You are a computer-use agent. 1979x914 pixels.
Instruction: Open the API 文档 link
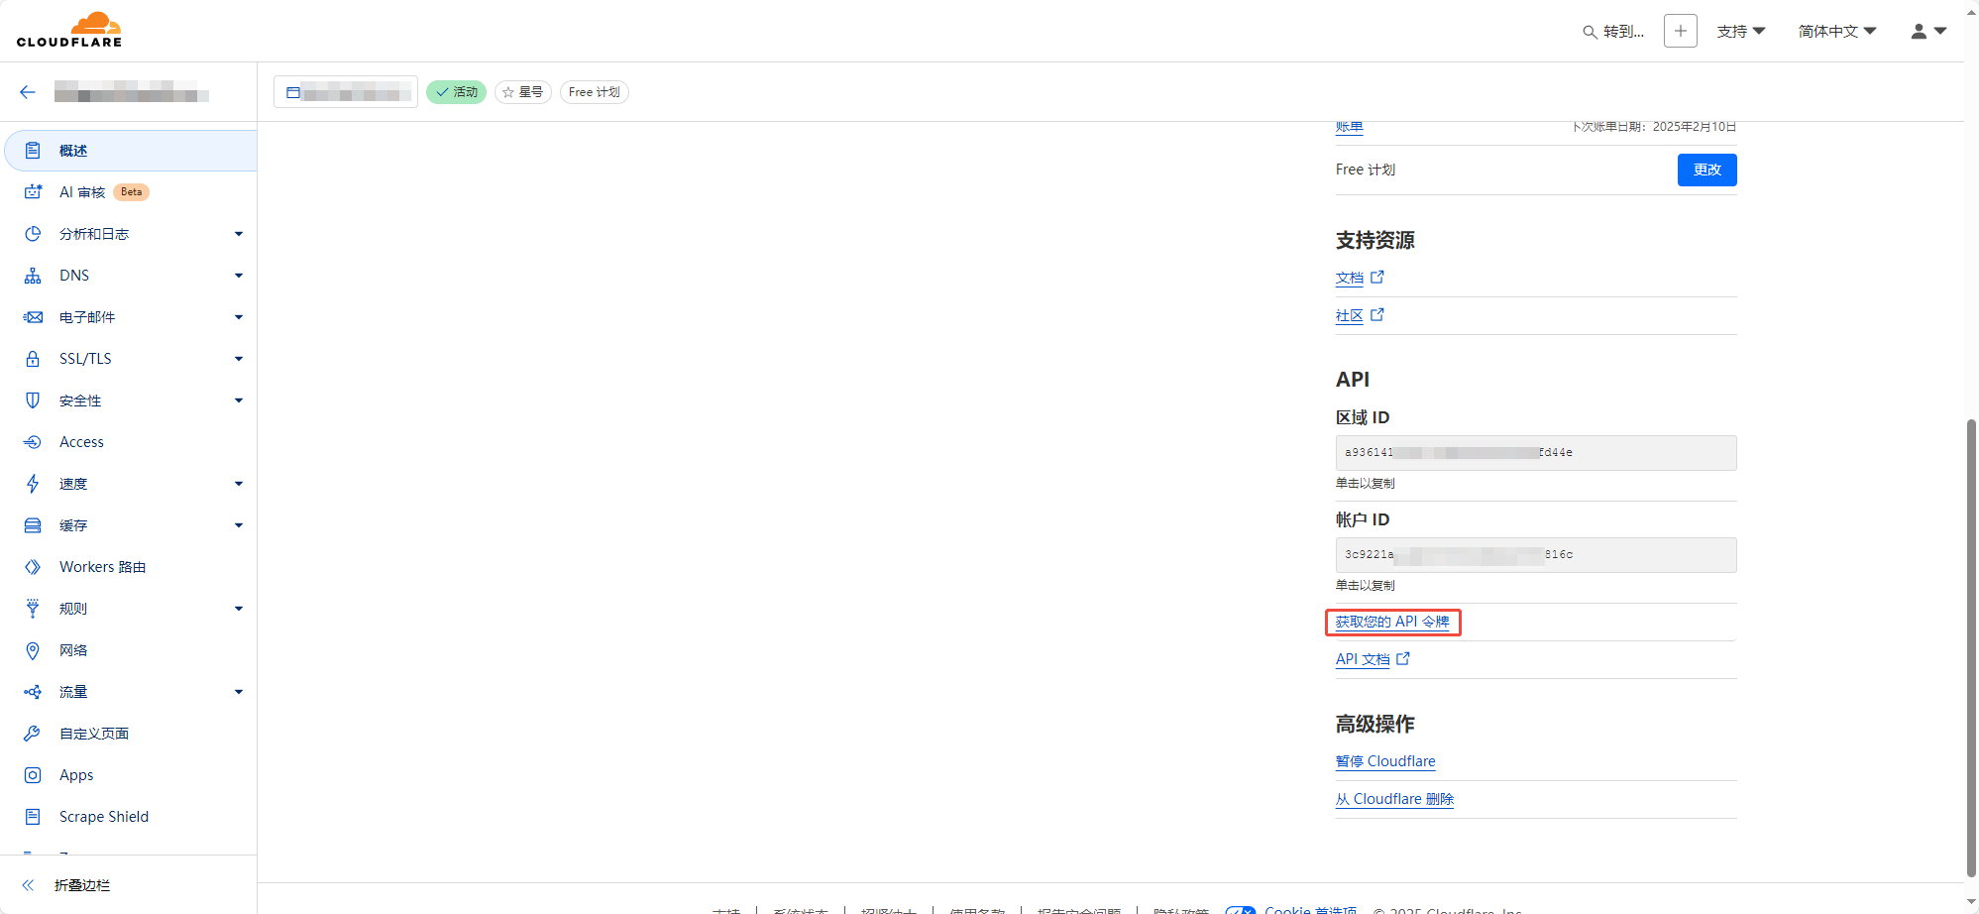point(1363,659)
